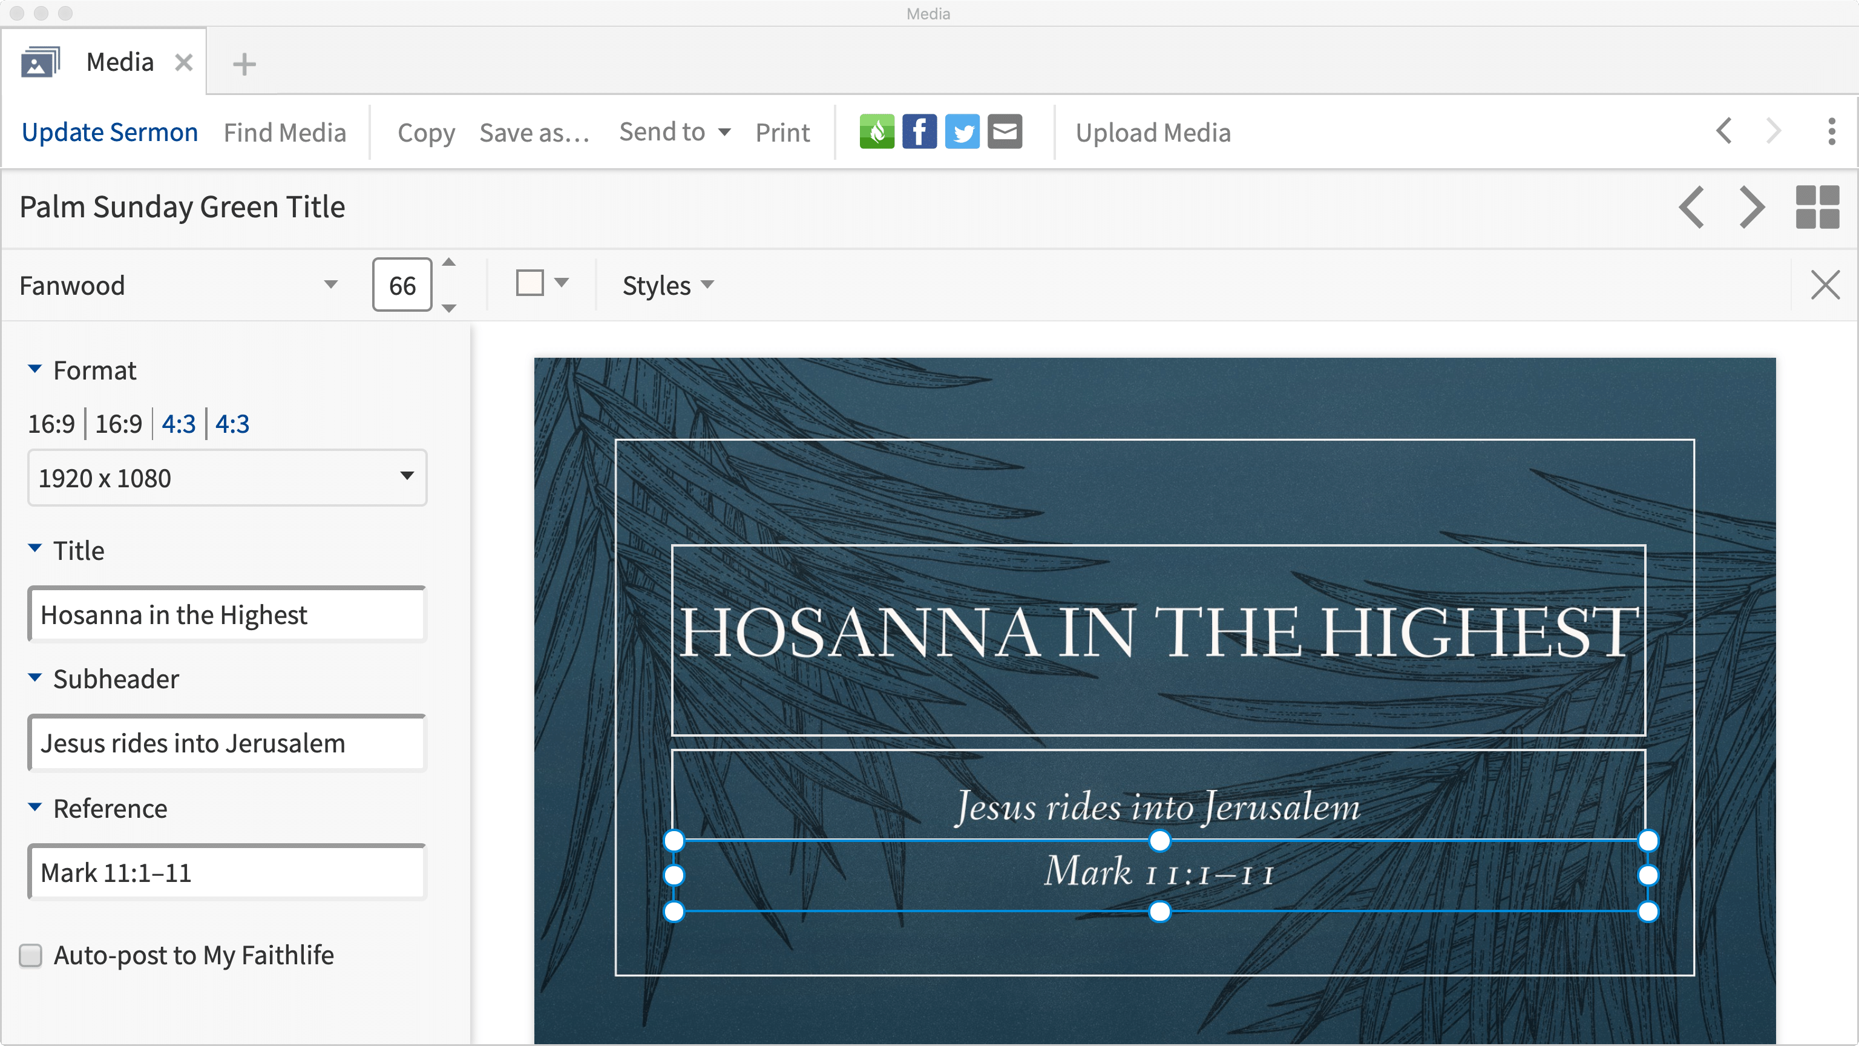Click the Title input field

pyautogui.click(x=228, y=614)
